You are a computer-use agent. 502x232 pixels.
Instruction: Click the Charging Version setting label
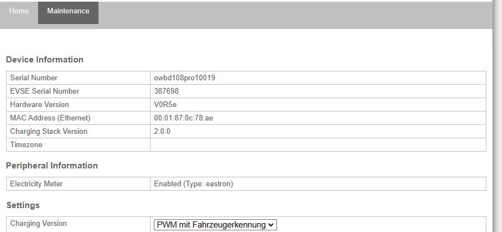point(38,224)
